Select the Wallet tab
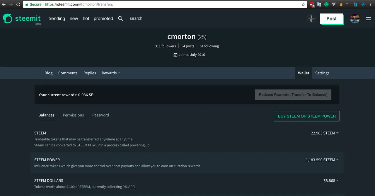375x196 pixels. [x=304, y=73]
